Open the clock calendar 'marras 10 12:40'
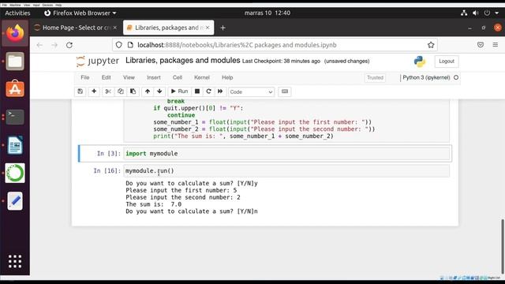The width and height of the screenshot is (505, 284). point(267,13)
